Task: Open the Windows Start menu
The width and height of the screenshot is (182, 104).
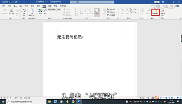Action: (3, 102)
